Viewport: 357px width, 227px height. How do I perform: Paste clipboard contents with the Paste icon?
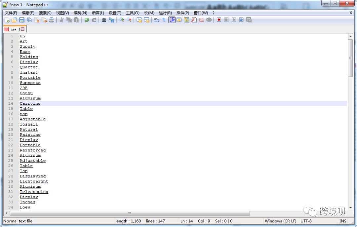pyautogui.click(x=77, y=20)
